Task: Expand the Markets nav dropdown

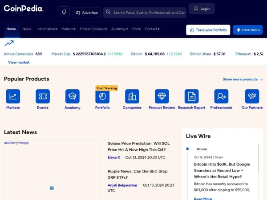Action: pos(69,29)
